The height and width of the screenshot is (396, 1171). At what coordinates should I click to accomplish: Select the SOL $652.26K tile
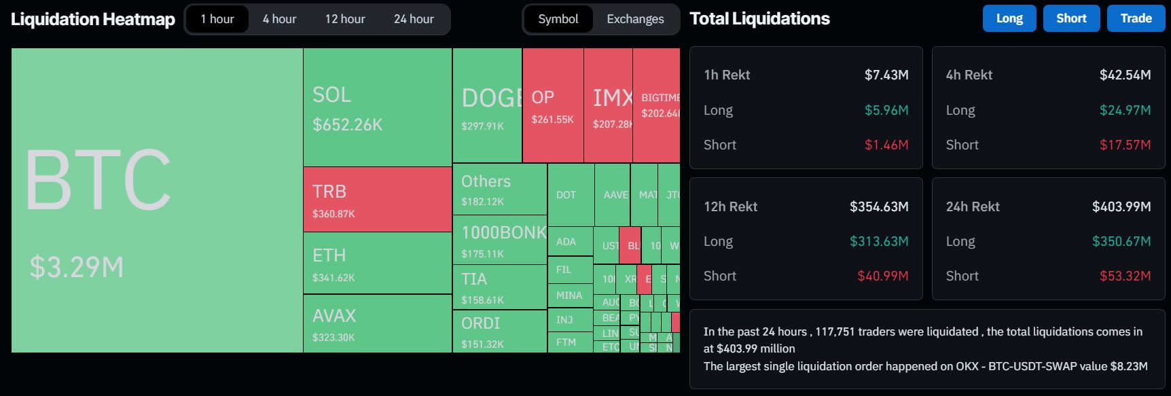[378, 107]
